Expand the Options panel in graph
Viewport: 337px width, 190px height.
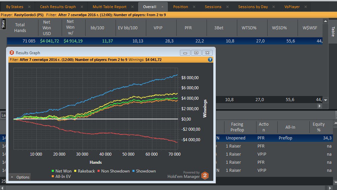point(20,177)
